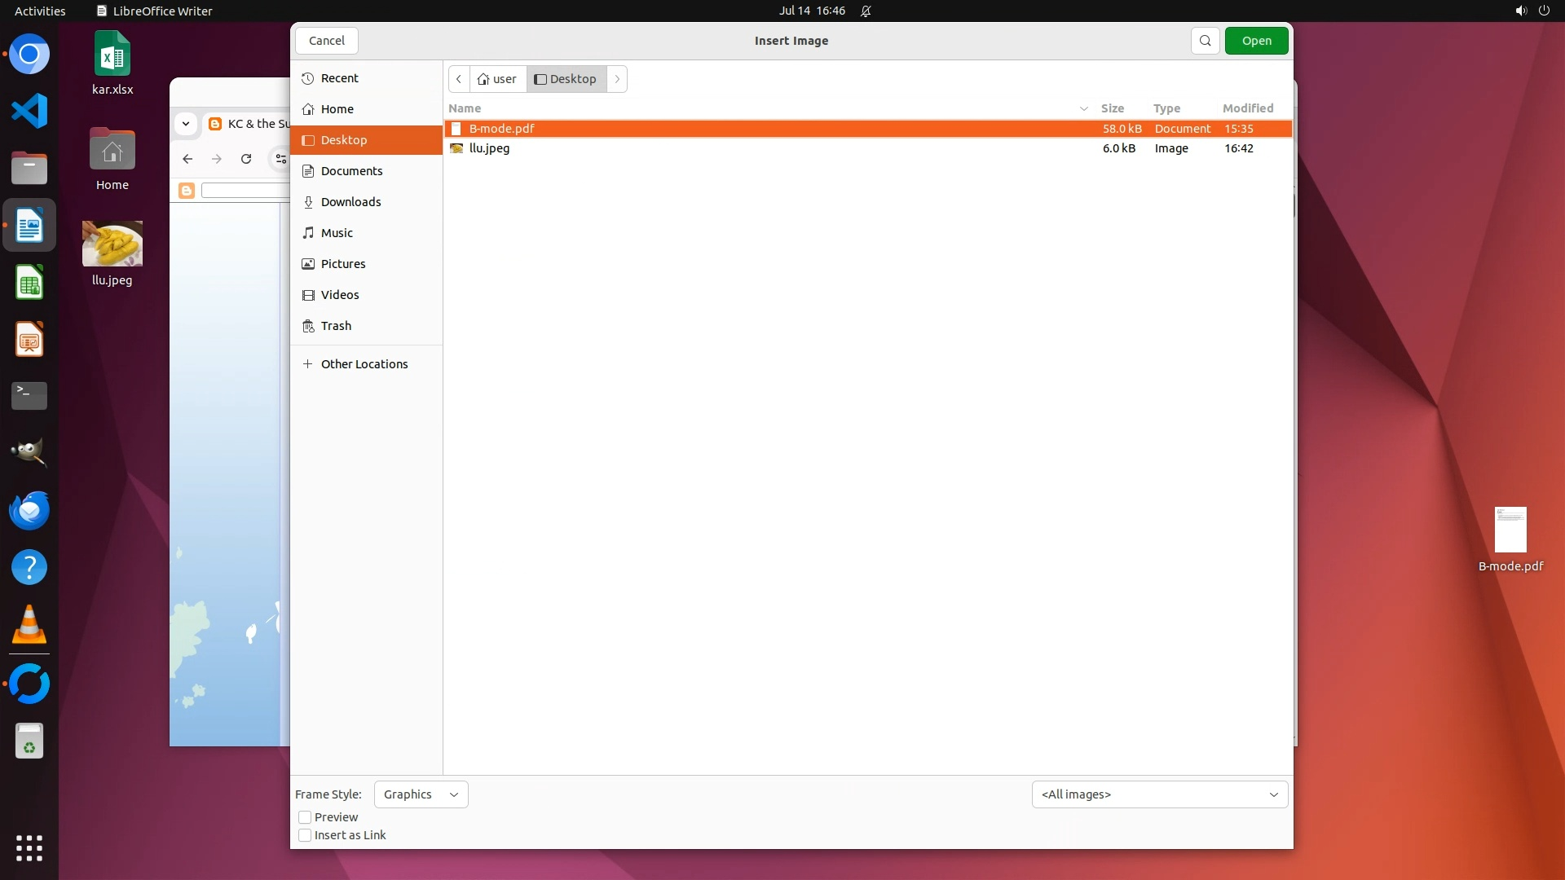Click the search magnifier icon in dialog header
Screen dimensions: 1565x880
coord(1205,41)
